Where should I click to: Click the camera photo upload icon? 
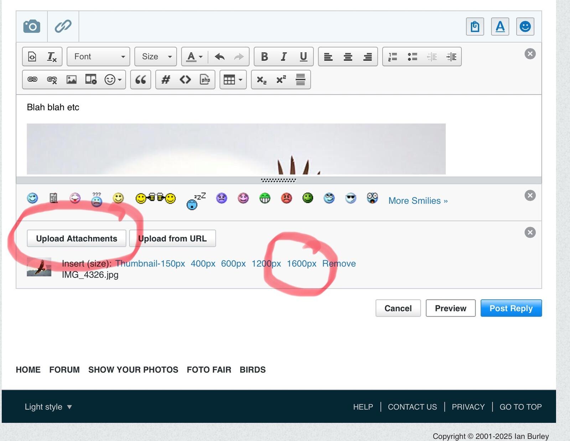point(32,26)
